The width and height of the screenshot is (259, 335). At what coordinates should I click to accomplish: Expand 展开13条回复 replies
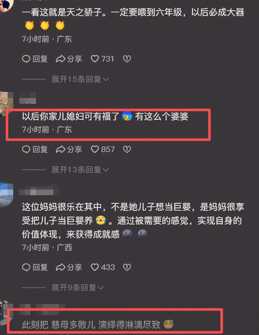[80, 170]
